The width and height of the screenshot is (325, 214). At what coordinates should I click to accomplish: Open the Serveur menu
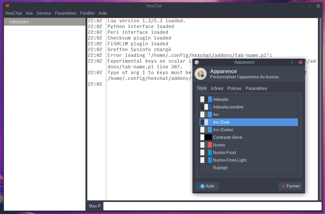coord(44,13)
